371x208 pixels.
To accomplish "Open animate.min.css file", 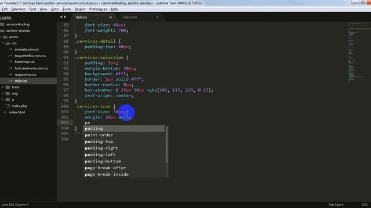I will 27,50.
